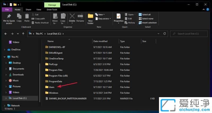Viewport: 212px width, 113px height.
Task: Open the Copy to dropdown
Action: click(63, 19)
